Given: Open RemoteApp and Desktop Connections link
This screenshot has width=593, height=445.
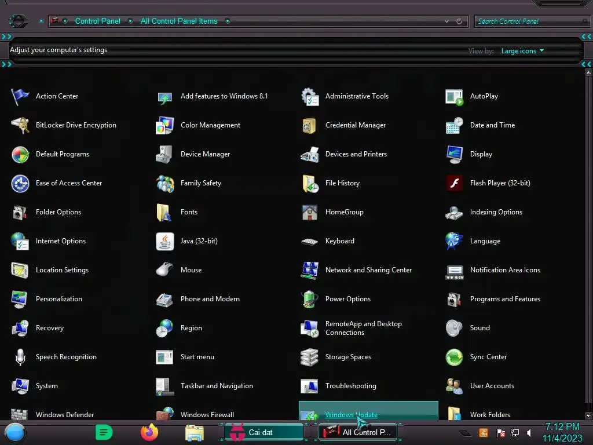Looking at the screenshot, I should coord(364,328).
